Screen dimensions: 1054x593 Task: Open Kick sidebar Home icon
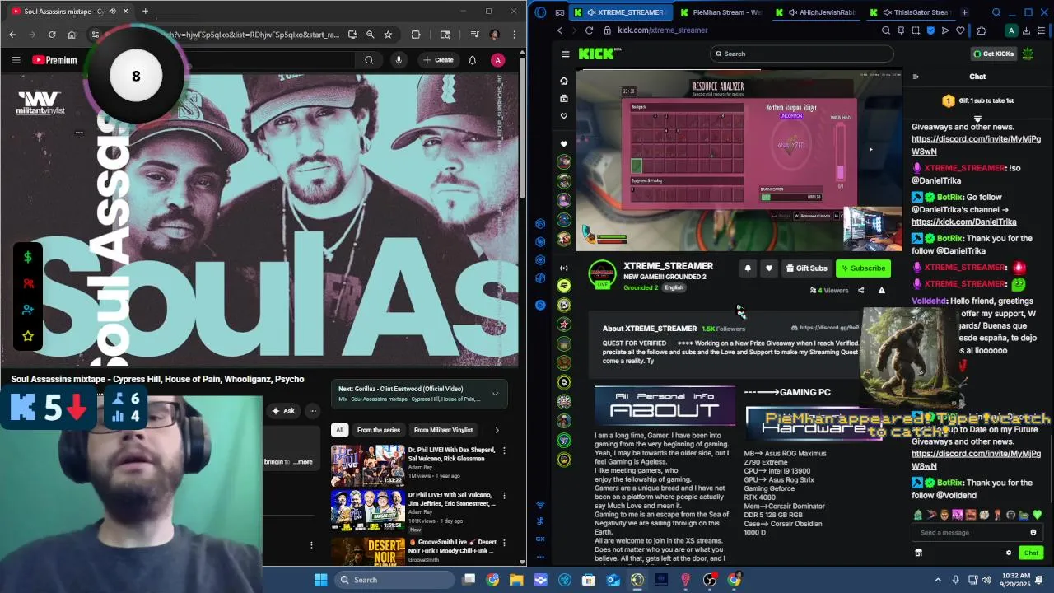point(564,81)
